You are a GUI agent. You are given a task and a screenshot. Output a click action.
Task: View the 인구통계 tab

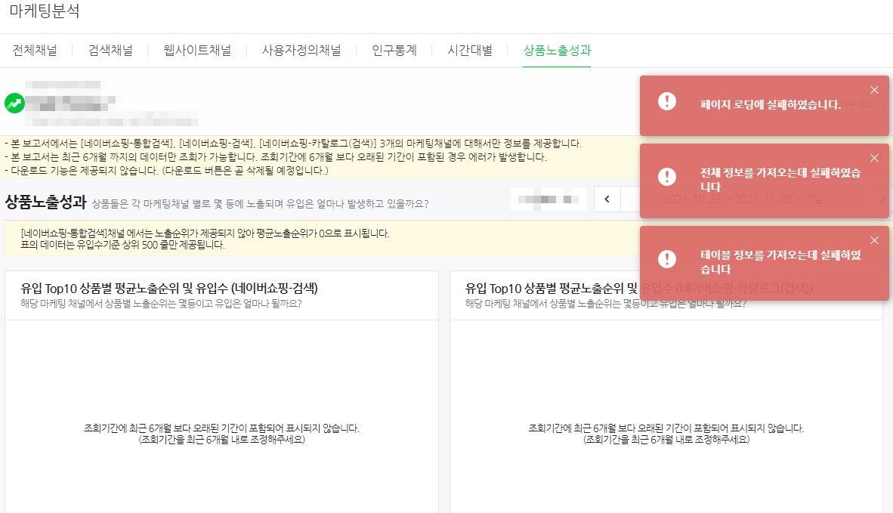pos(394,51)
